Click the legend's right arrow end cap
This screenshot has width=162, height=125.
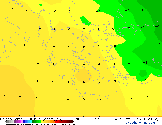73,122
